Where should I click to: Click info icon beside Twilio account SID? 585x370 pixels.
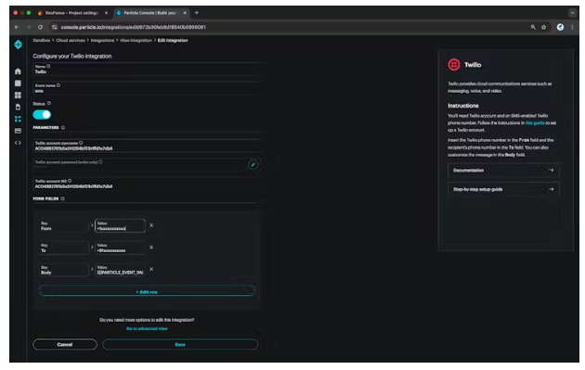(x=70, y=181)
